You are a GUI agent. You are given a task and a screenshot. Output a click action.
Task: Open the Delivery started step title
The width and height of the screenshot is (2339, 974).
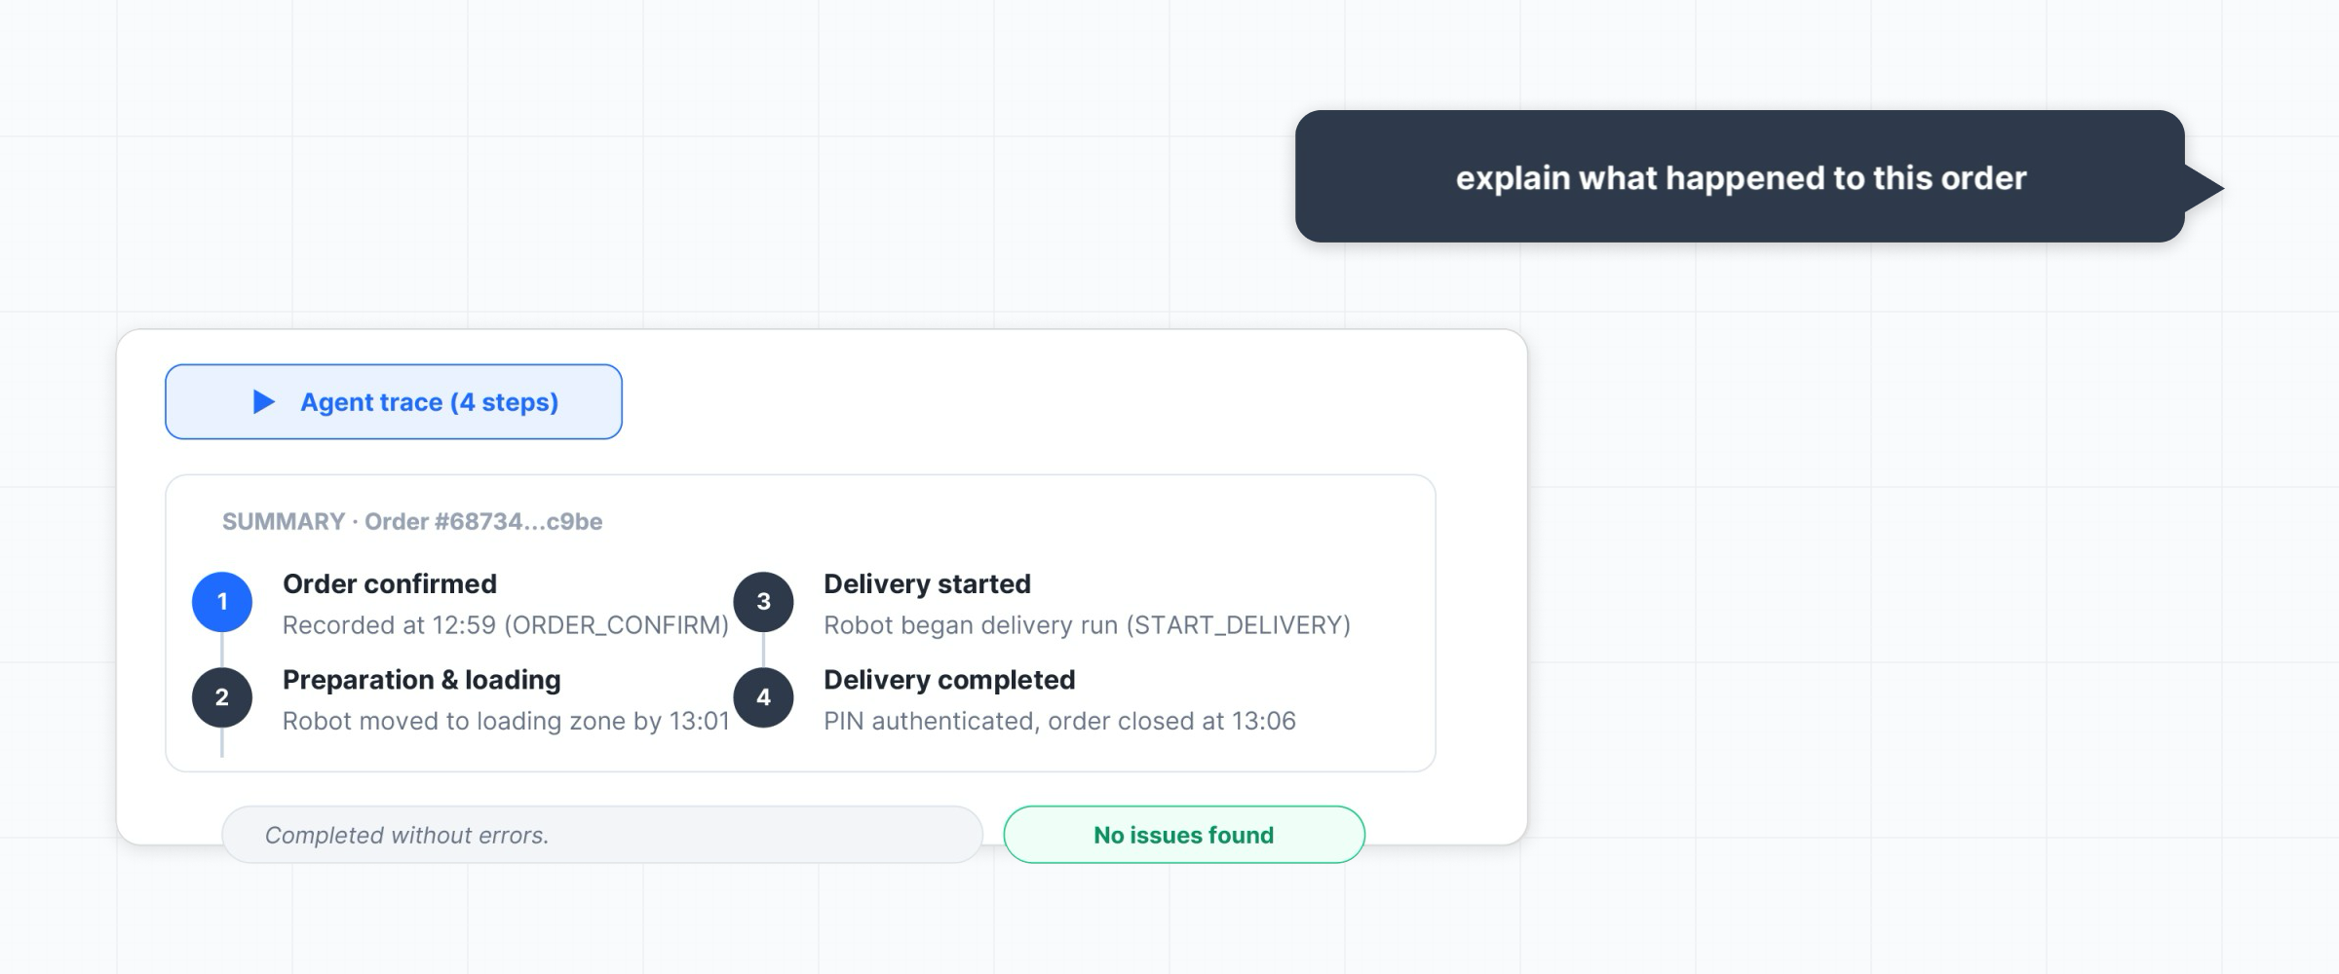pos(927,583)
